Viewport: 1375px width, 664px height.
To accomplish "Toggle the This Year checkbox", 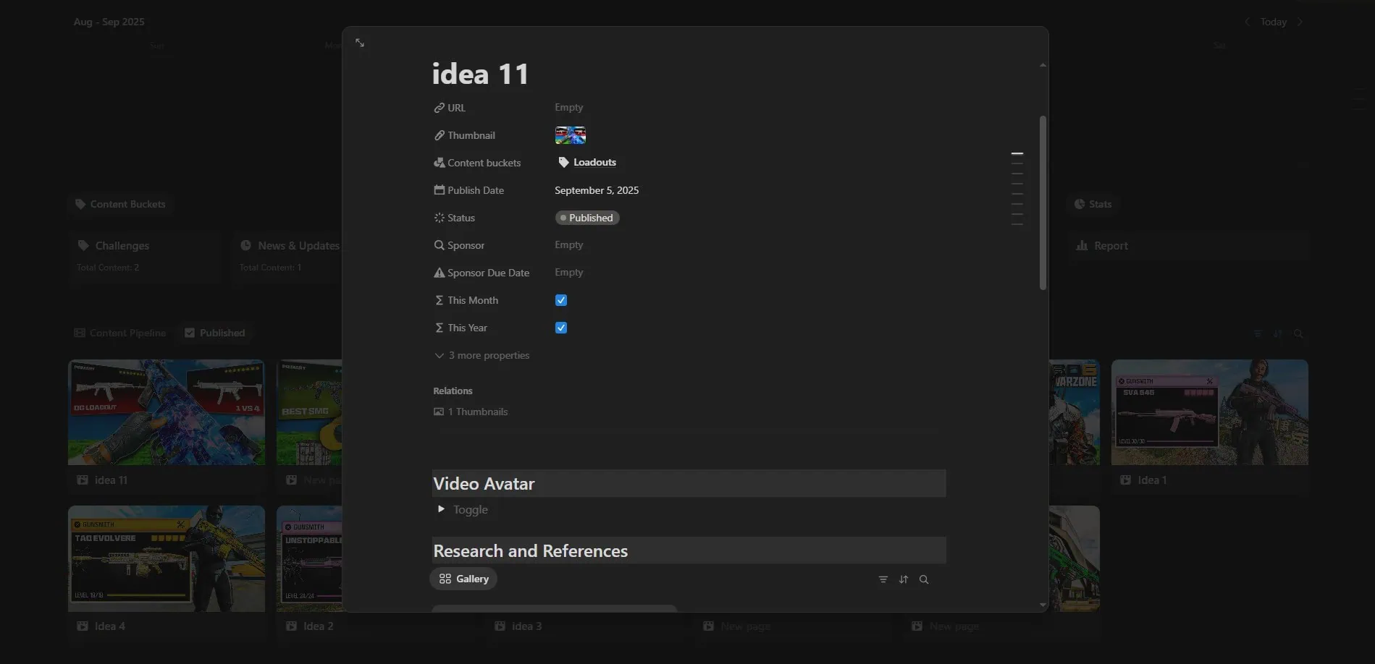I will (561, 328).
